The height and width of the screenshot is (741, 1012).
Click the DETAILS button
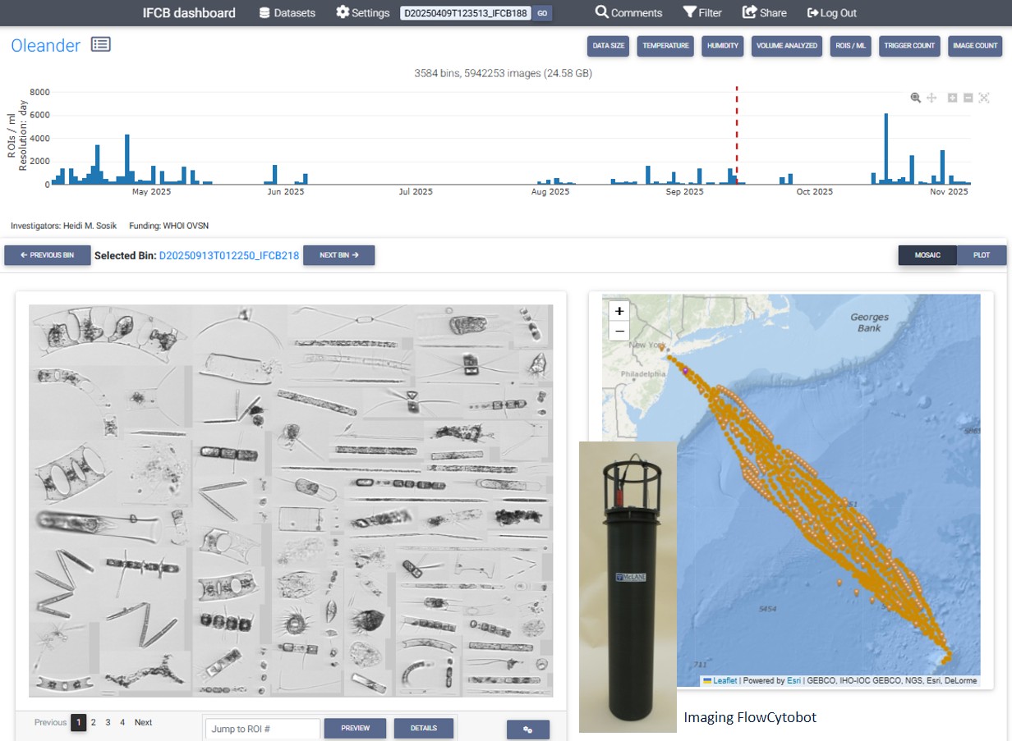point(424,728)
